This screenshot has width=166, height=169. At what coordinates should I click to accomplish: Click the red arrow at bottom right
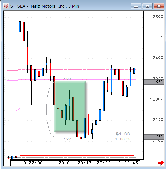pyautogui.click(x=161, y=163)
